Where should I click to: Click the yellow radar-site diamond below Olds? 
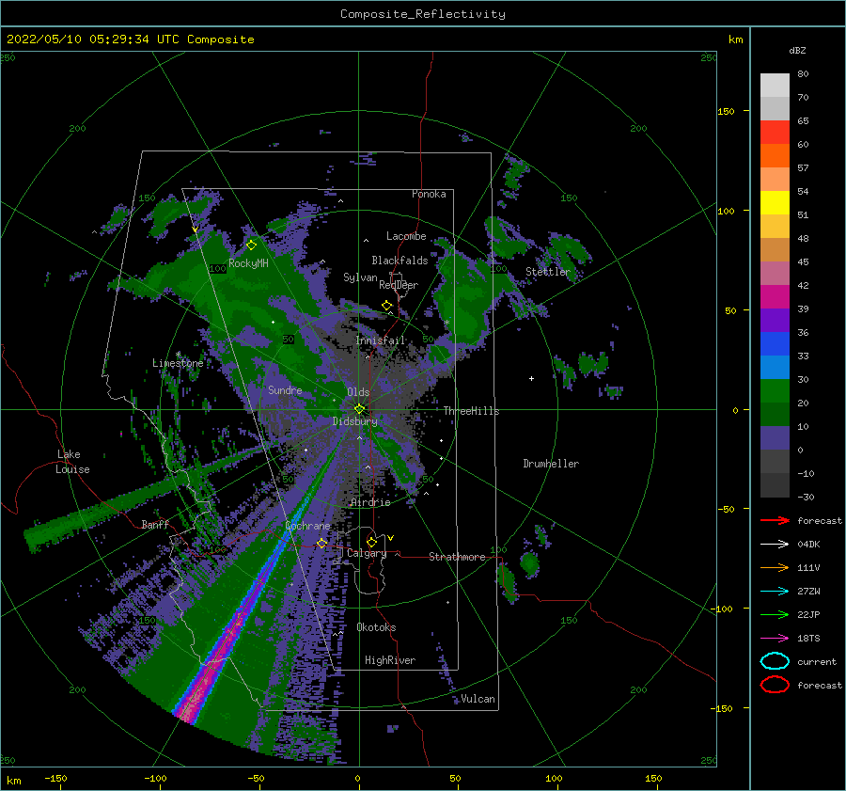359,409
